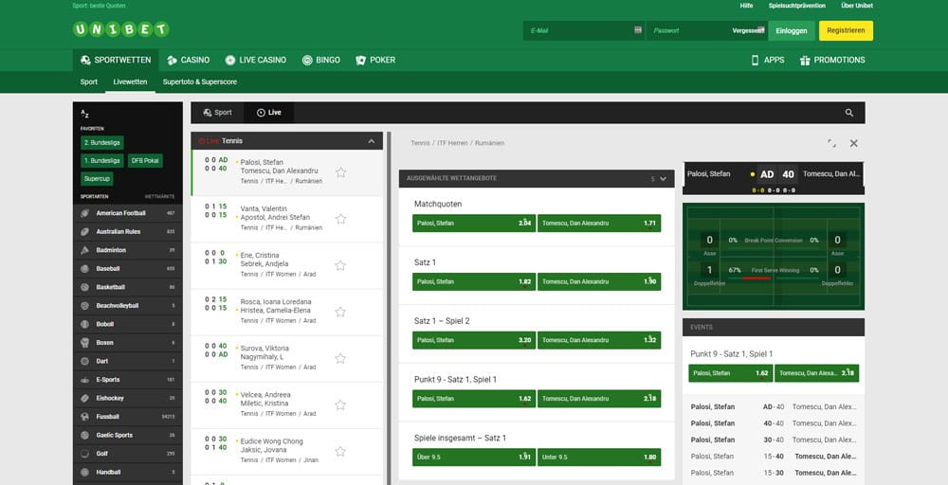Image resolution: width=948 pixels, height=485 pixels.
Task: Open the Promotions section
Action: [x=832, y=61]
